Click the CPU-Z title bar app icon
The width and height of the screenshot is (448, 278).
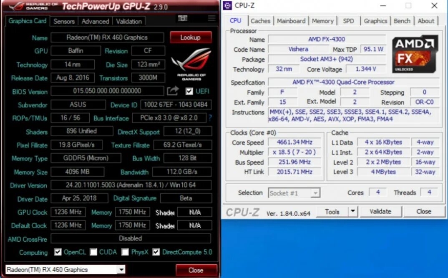click(x=227, y=5)
